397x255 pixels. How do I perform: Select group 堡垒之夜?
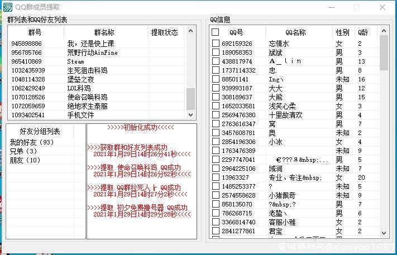tap(80, 79)
